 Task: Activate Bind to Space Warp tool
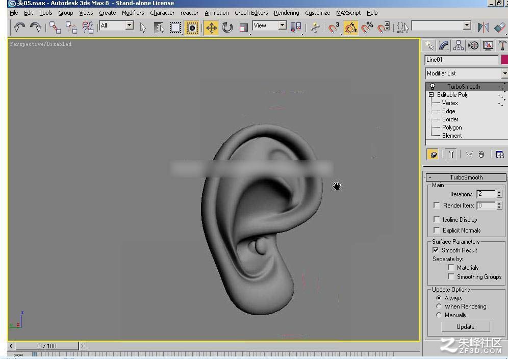point(88,27)
